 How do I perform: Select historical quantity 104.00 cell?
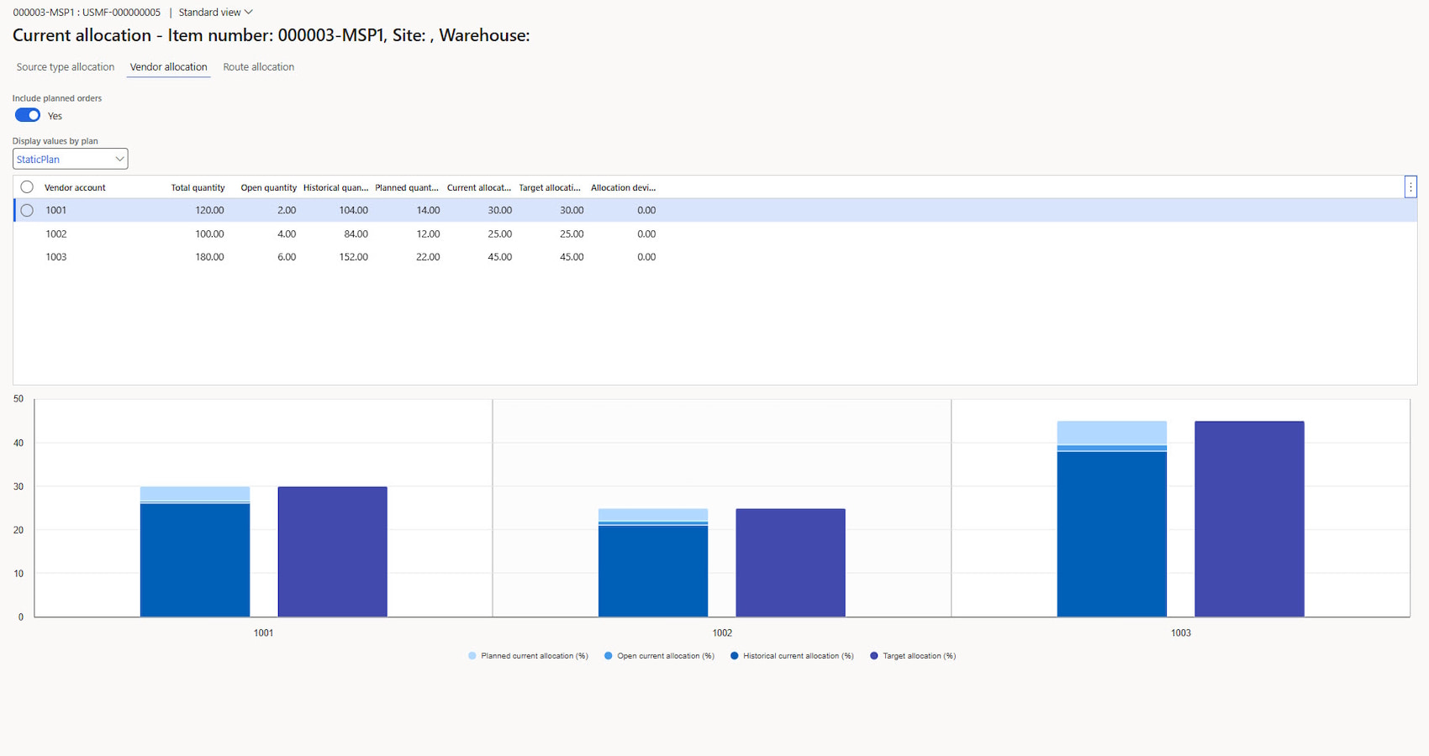[x=353, y=211]
